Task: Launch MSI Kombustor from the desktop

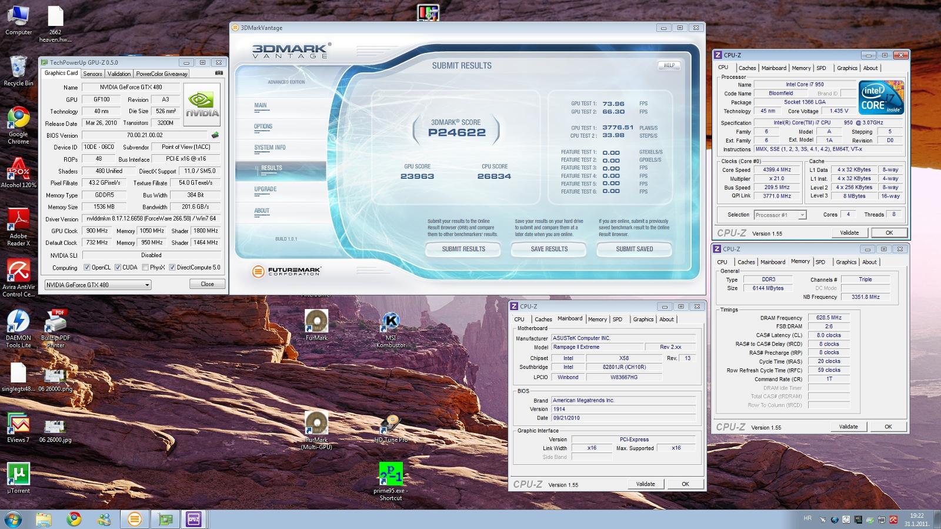Action: pyautogui.click(x=391, y=330)
